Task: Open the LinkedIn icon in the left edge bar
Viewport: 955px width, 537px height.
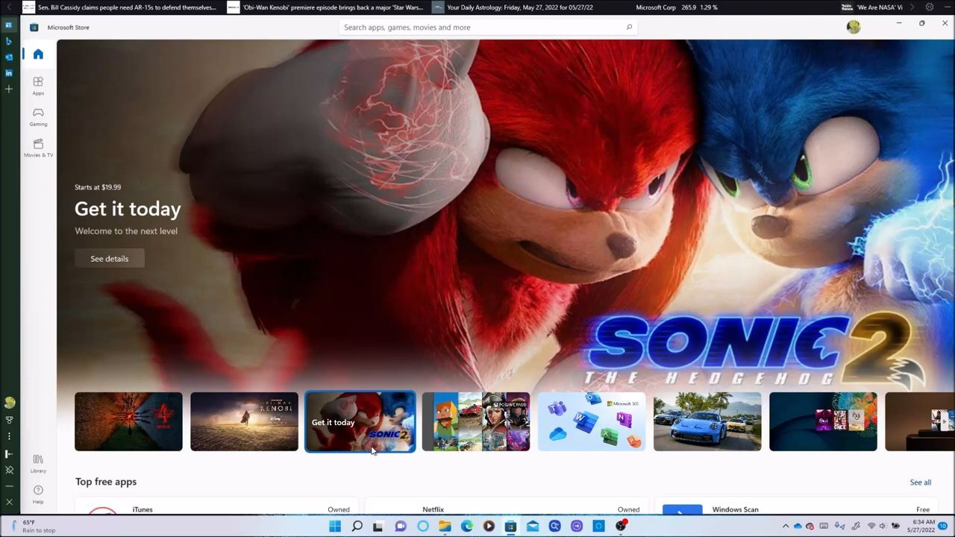Action: (x=9, y=73)
